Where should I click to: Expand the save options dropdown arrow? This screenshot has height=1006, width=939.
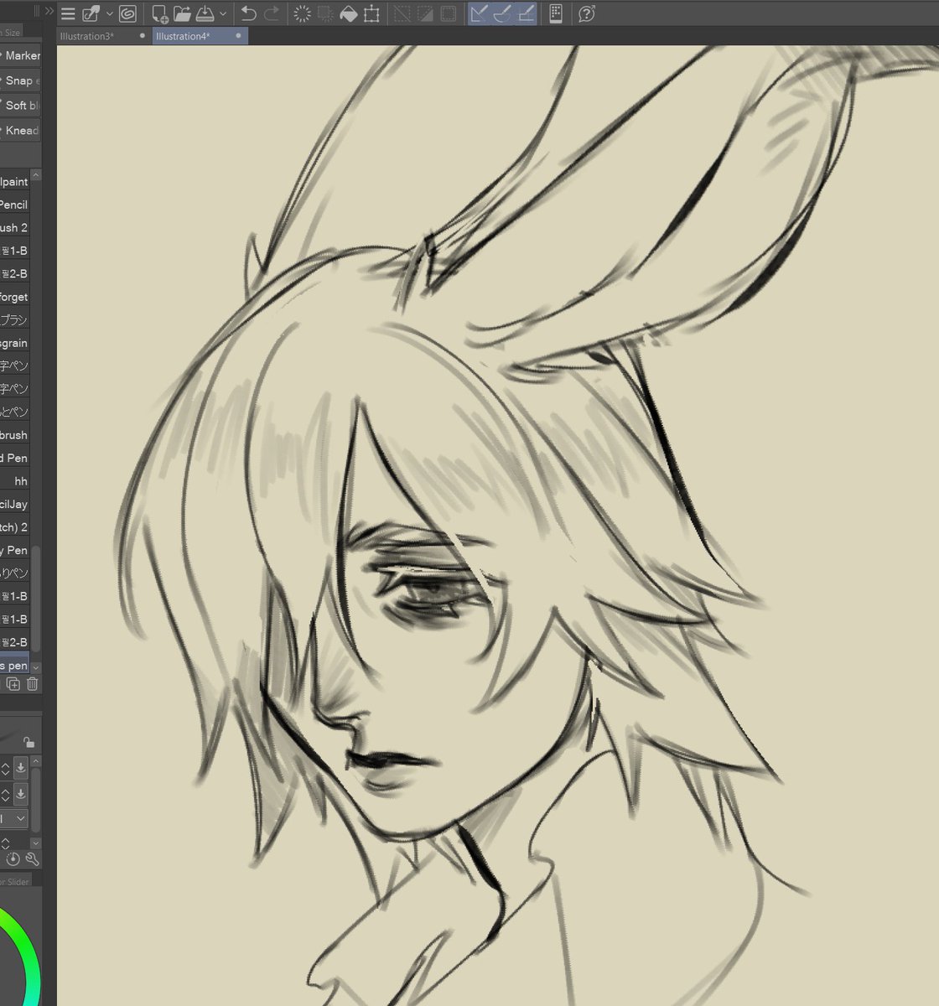click(223, 13)
